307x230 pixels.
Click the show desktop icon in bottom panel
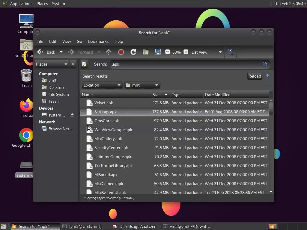point(4,226)
